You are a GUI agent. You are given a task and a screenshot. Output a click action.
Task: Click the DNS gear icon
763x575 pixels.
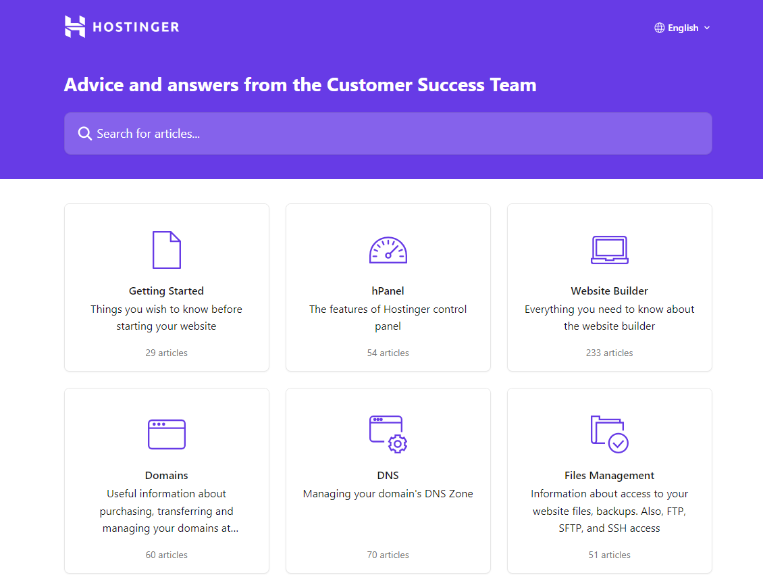397,443
